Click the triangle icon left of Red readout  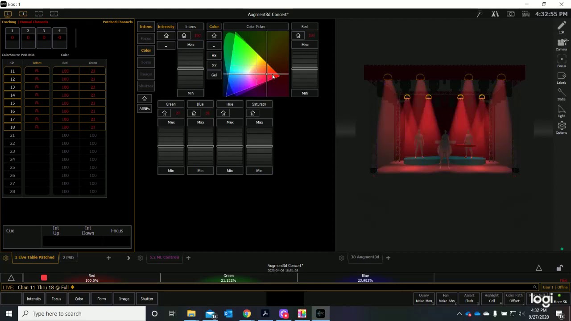coord(12,278)
